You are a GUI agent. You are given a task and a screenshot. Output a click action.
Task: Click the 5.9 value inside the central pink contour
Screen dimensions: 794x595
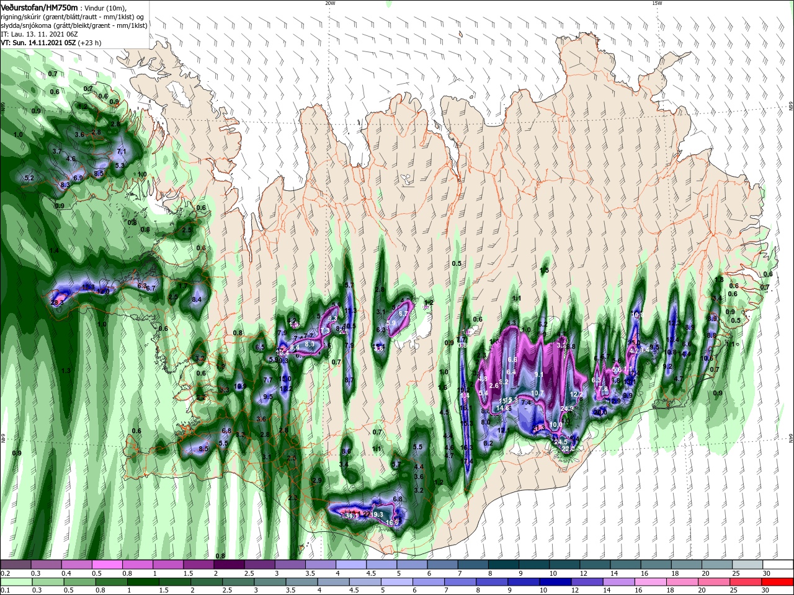click(x=391, y=323)
